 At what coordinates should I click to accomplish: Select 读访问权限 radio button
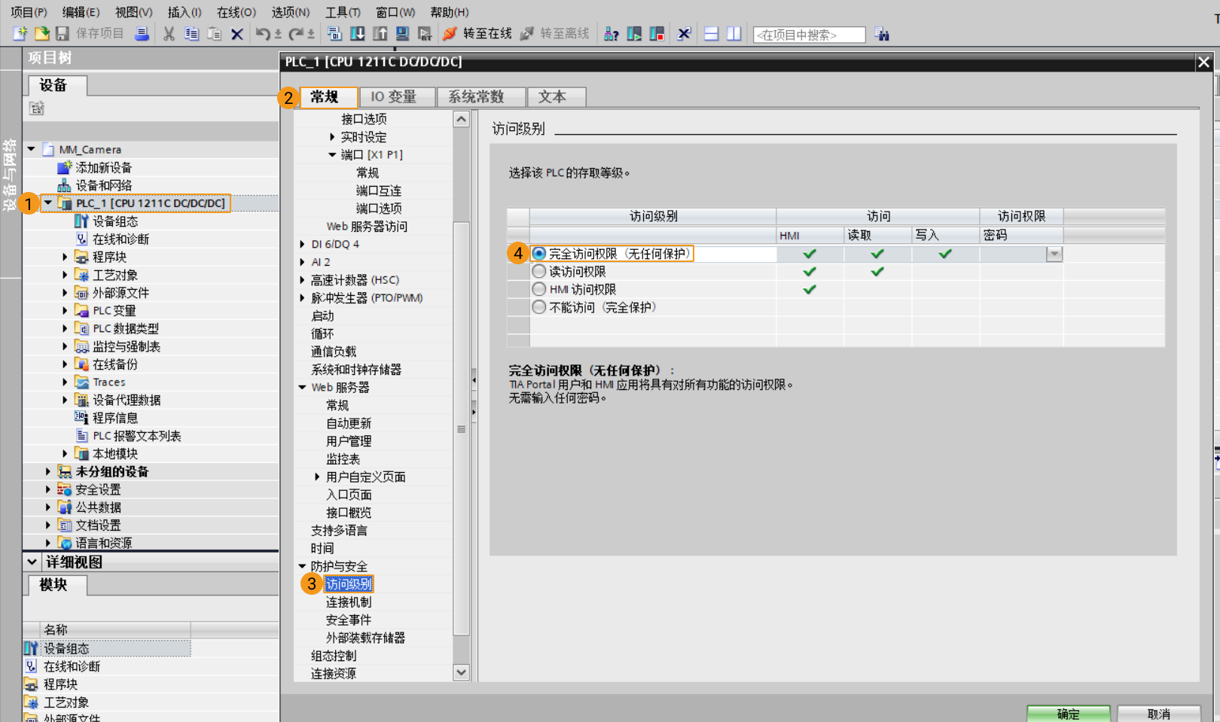(539, 271)
